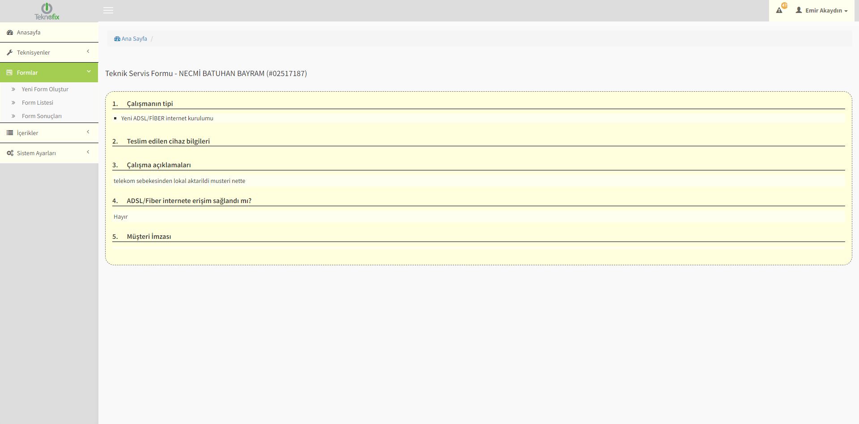Click the Sistem Ayarları gears icon
The width and height of the screenshot is (859, 424).
(10, 153)
